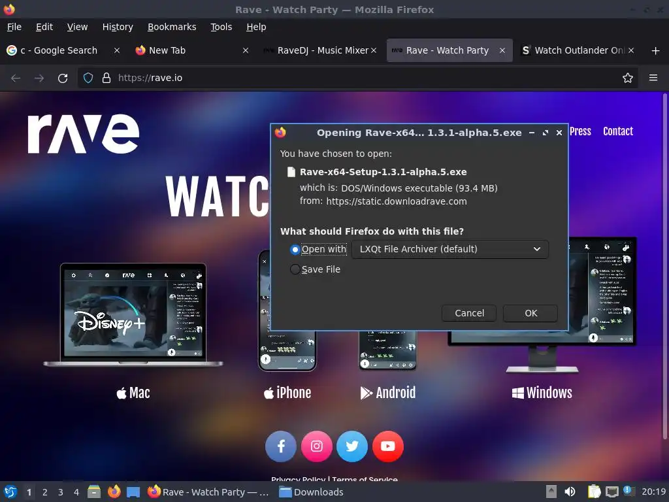Screen dimensions: 669x502
Task: Follow the Contact link on rave page
Action: [x=618, y=131]
